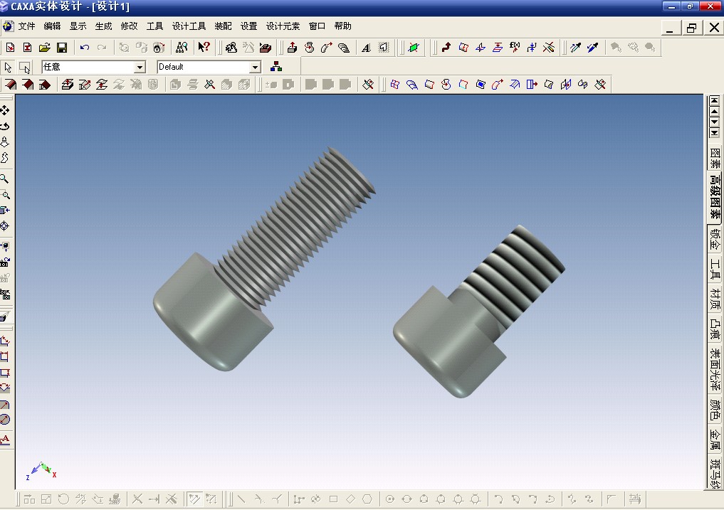Select the arrow pointer selection tool
The height and width of the screenshot is (510, 724).
pyautogui.click(x=8, y=67)
